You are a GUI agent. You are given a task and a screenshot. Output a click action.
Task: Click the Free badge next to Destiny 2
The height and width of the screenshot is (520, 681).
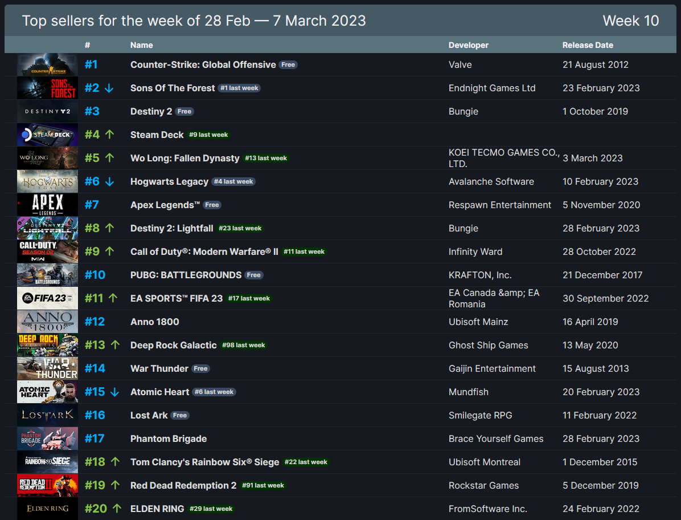point(184,112)
